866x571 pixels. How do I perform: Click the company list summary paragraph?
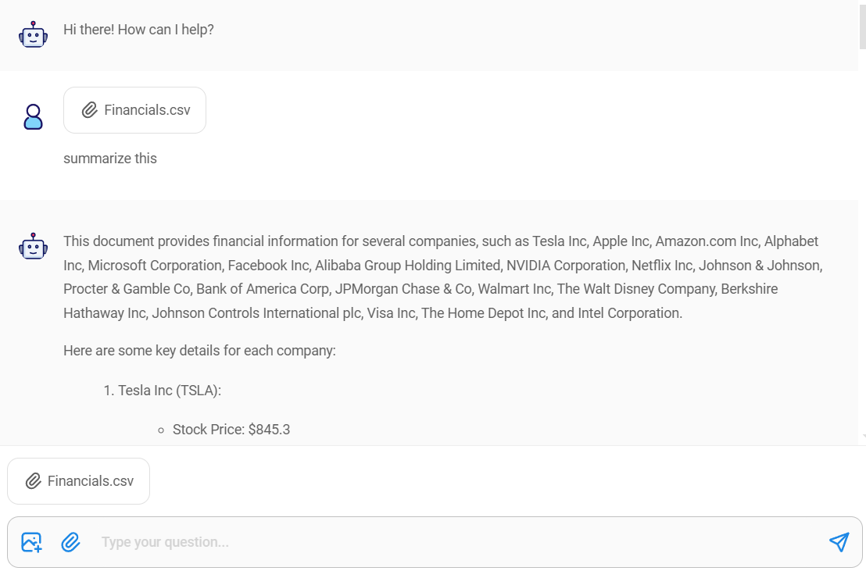(x=442, y=277)
